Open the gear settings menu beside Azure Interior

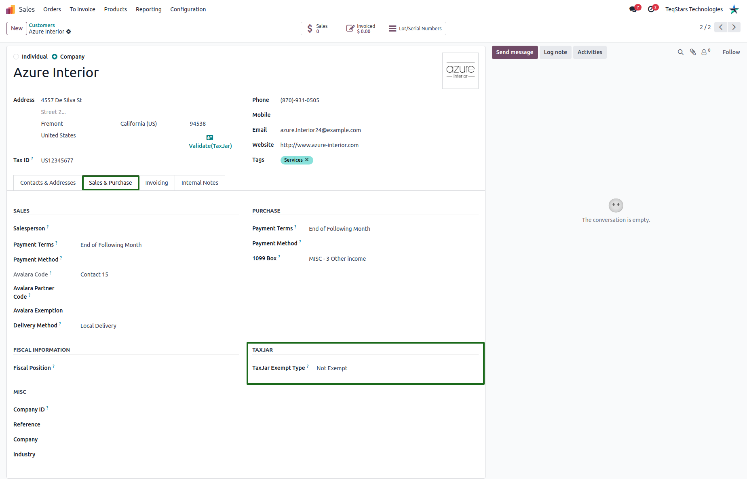point(69,32)
